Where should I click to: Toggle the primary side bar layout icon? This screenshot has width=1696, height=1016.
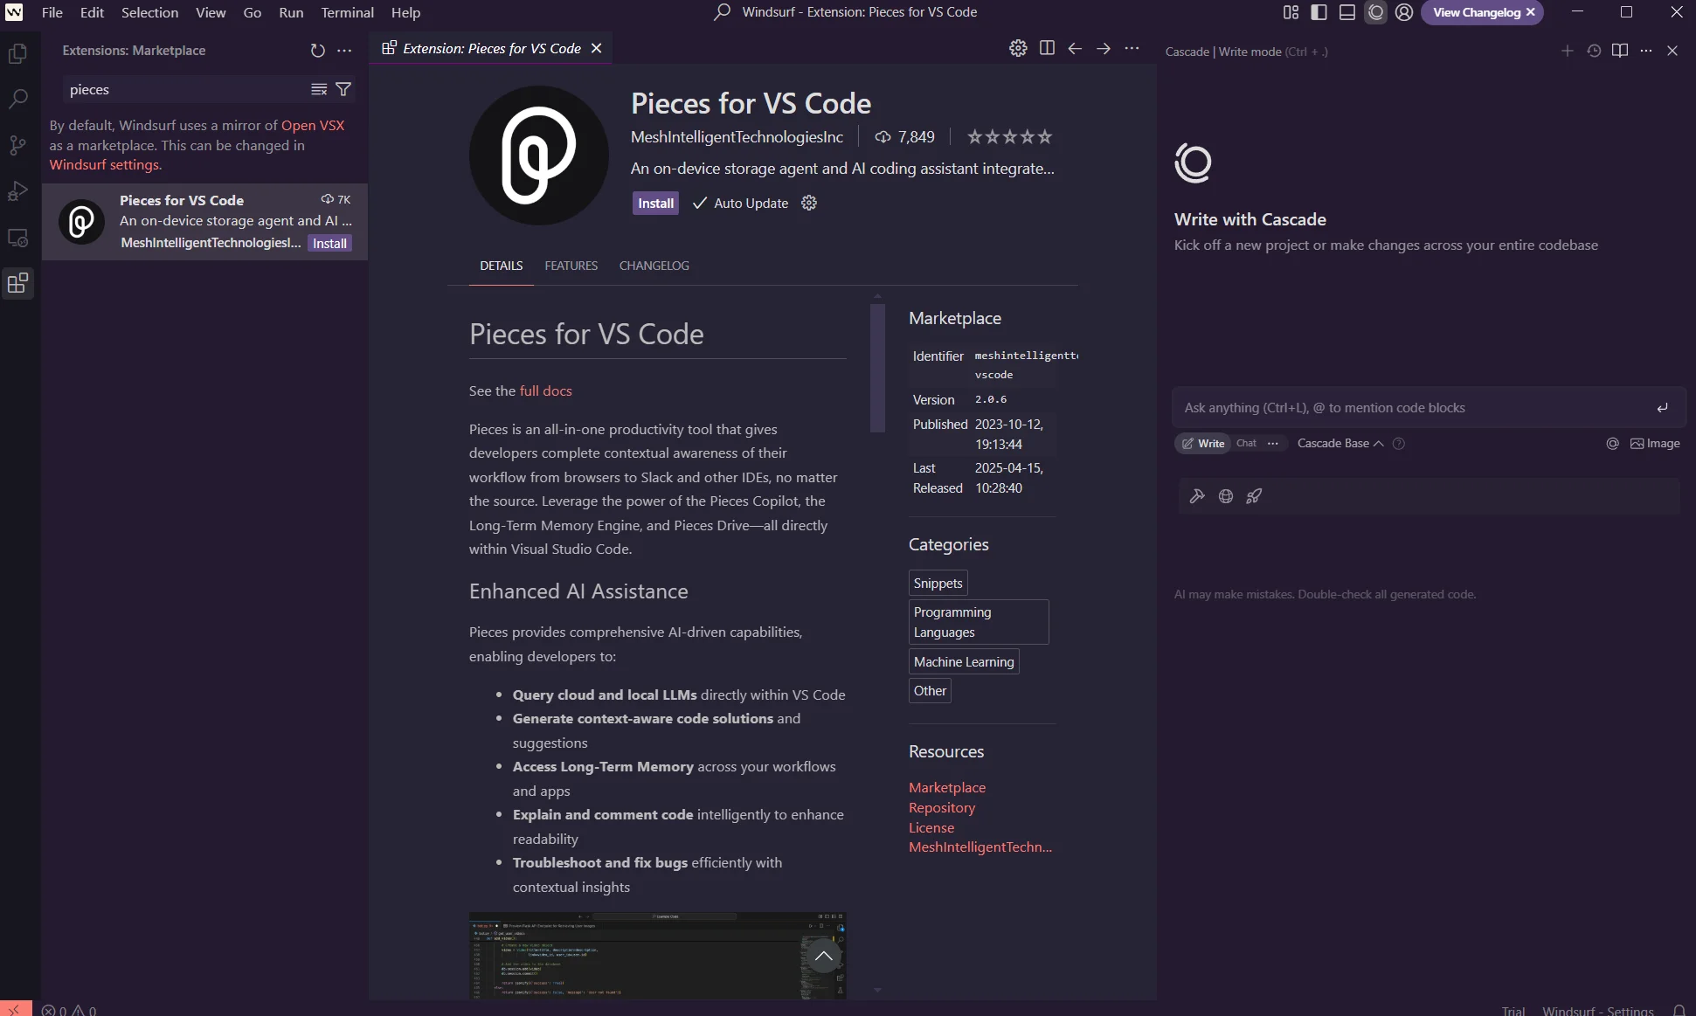[1319, 12]
